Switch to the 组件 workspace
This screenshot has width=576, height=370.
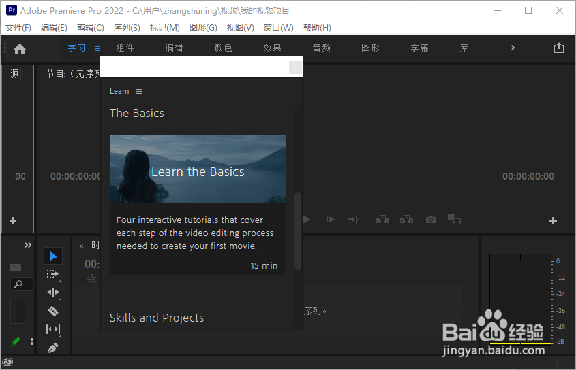click(125, 48)
